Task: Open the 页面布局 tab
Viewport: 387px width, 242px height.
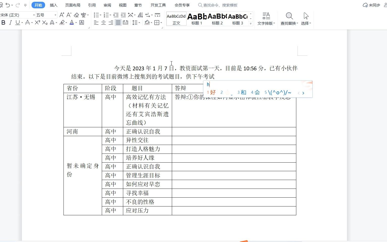Action: tap(73, 5)
